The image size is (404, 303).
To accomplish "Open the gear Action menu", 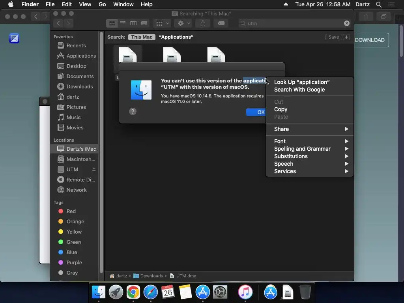I will click(184, 23).
